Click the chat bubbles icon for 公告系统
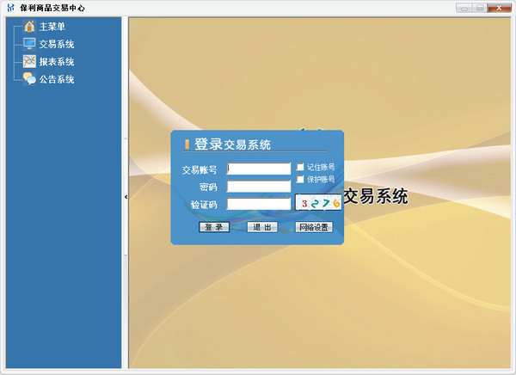The image size is (516, 375). pyautogui.click(x=29, y=79)
